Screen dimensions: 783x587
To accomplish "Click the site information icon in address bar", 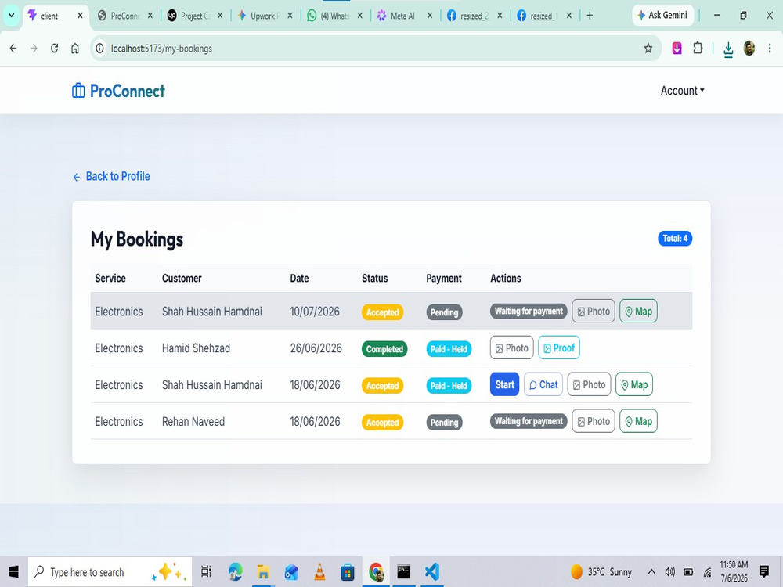I will click(x=100, y=49).
